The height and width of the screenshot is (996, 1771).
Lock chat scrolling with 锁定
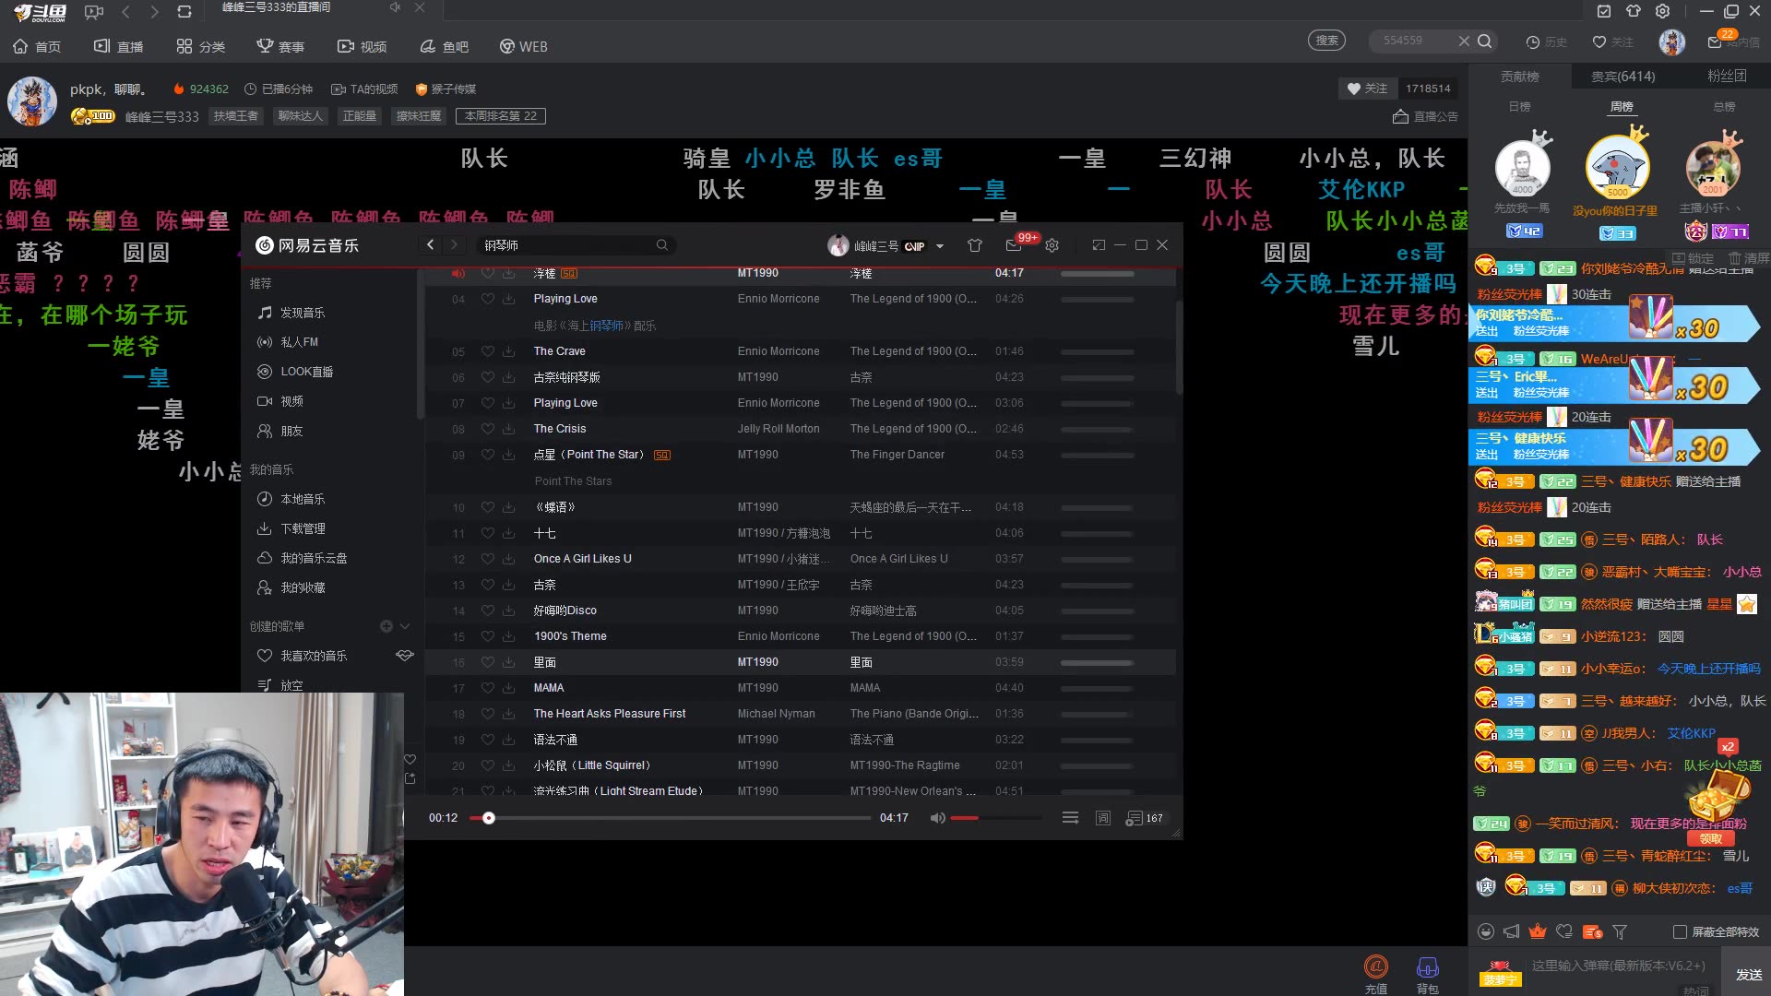(1693, 258)
